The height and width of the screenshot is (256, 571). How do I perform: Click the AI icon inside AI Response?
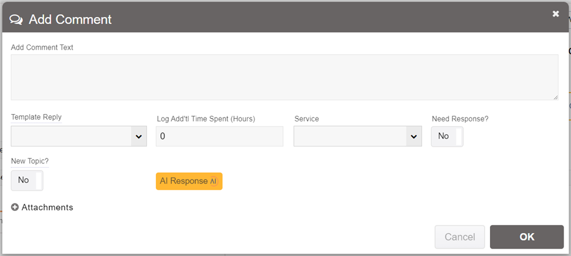coord(214,181)
